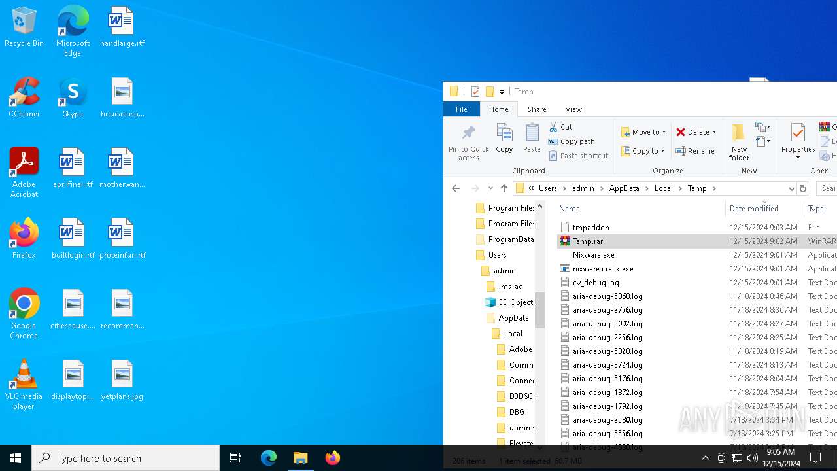
Task: Select the yetplans.jpg desktop file
Action: pos(122,381)
